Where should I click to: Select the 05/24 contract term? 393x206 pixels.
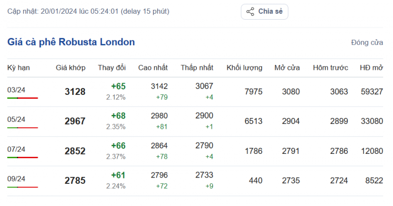[16, 119]
